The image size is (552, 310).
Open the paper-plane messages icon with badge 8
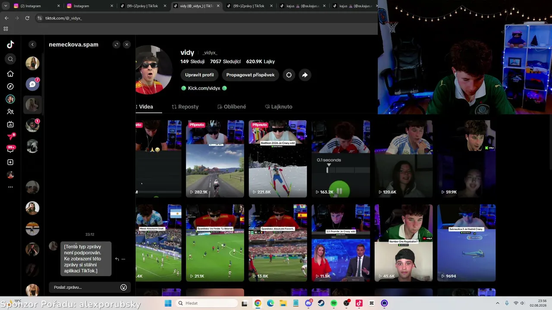[11, 137]
